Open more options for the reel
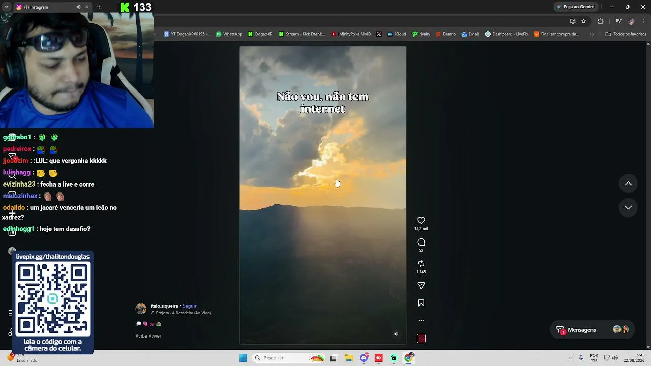This screenshot has height=366, width=651. 421,321
